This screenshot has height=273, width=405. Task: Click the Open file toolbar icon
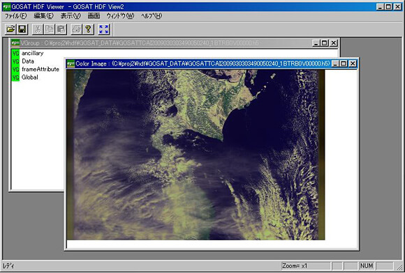[10, 29]
